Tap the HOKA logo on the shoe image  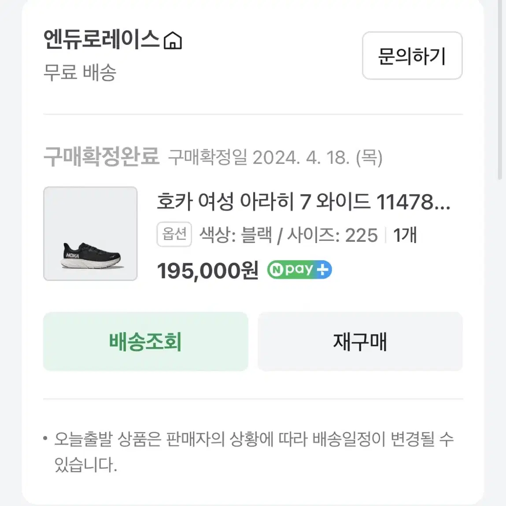tap(73, 255)
